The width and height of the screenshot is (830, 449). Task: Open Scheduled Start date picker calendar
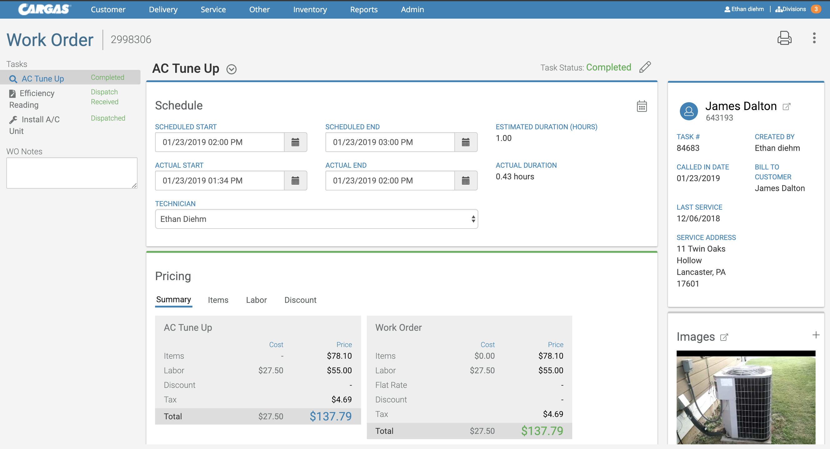tap(295, 142)
